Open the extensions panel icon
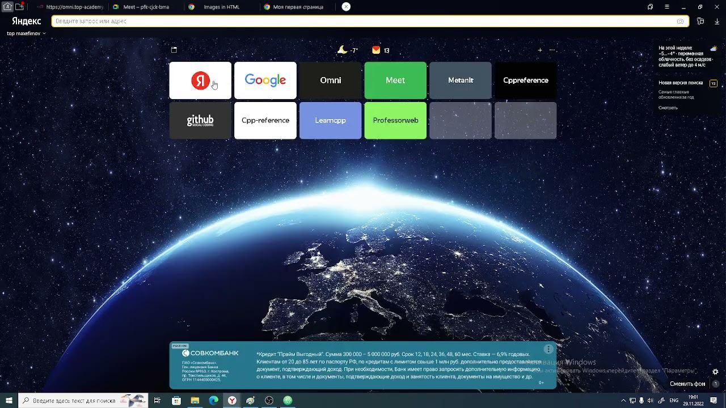The image size is (726, 408). click(700, 21)
